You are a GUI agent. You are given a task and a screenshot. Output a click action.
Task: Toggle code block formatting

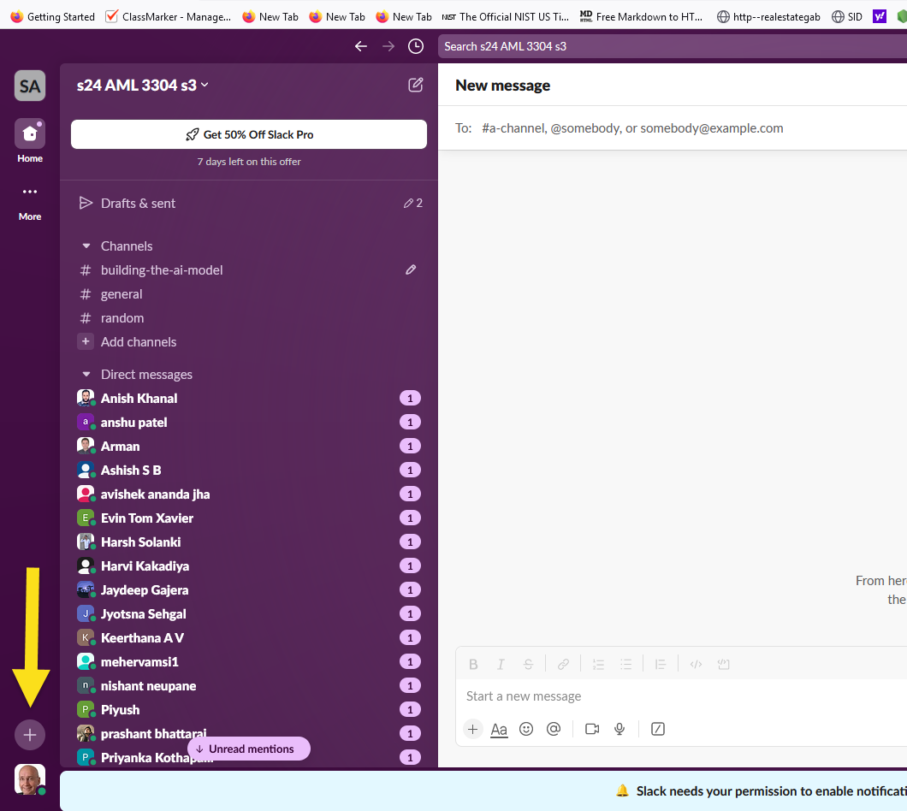coord(723,664)
